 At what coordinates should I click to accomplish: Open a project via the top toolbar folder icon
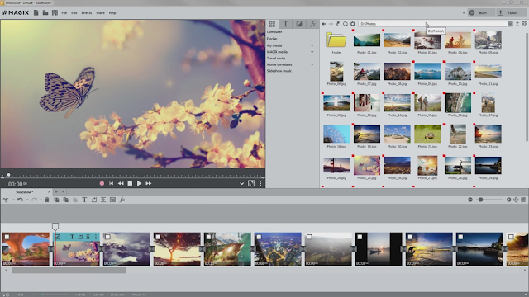pyautogui.click(x=45, y=13)
